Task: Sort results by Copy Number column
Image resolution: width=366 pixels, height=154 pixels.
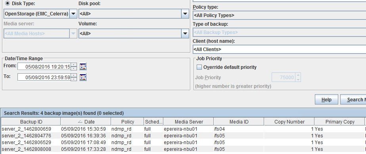Action: point(289,122)
